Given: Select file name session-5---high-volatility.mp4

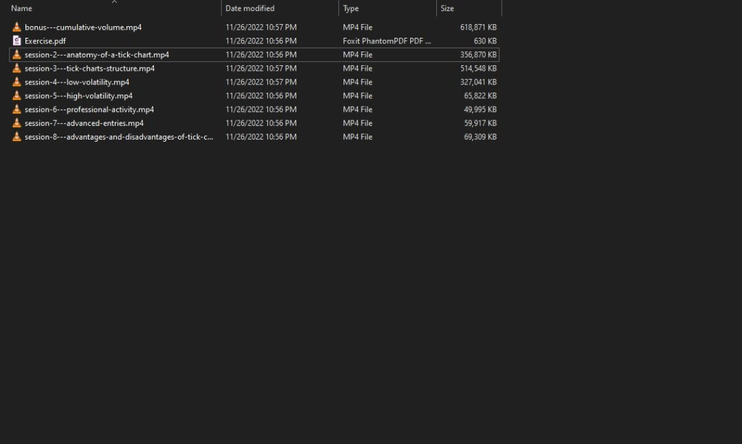Looking at the screenshot, I should tap(78, 96).
